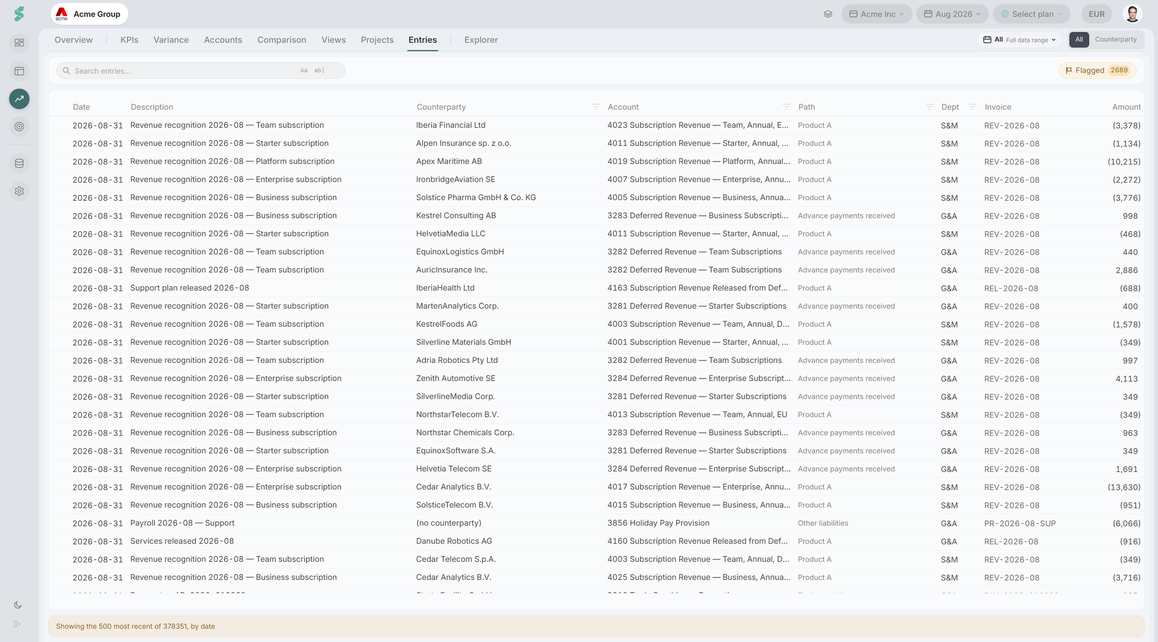Viewport: 1158px width, 642px height.
Task: Open the All Full data range dropdown
Action: click(1020, 40)
